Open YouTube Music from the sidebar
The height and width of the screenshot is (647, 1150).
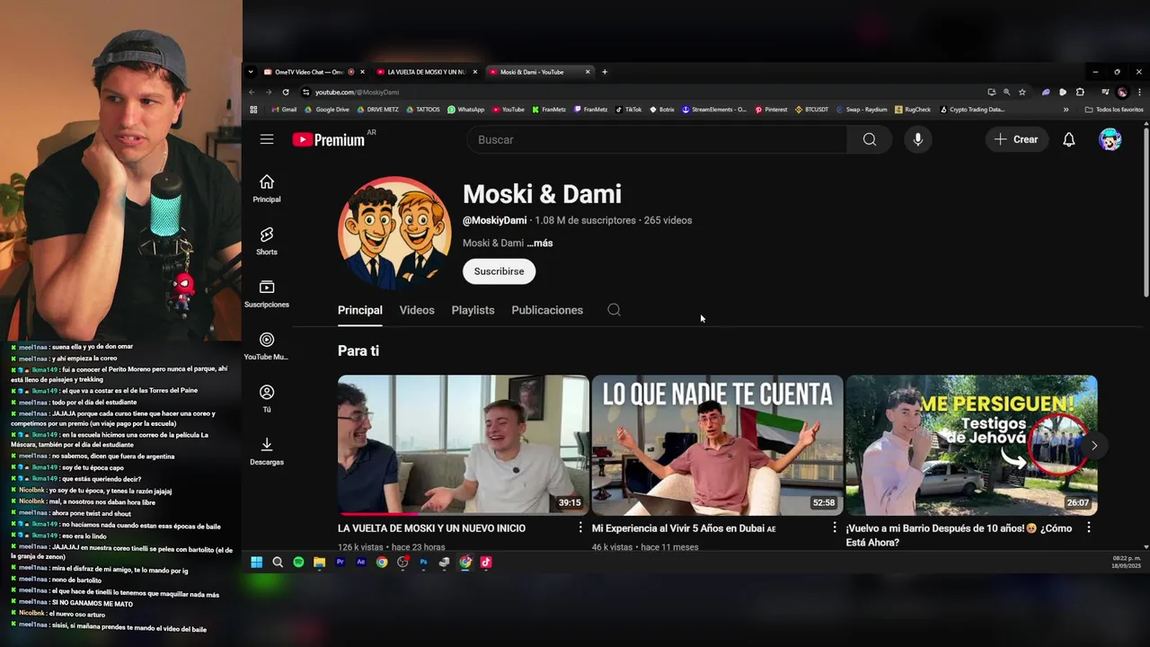(267, 346)
